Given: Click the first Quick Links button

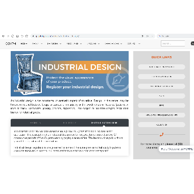Looking at the screenshot, I should click(161, 67).
